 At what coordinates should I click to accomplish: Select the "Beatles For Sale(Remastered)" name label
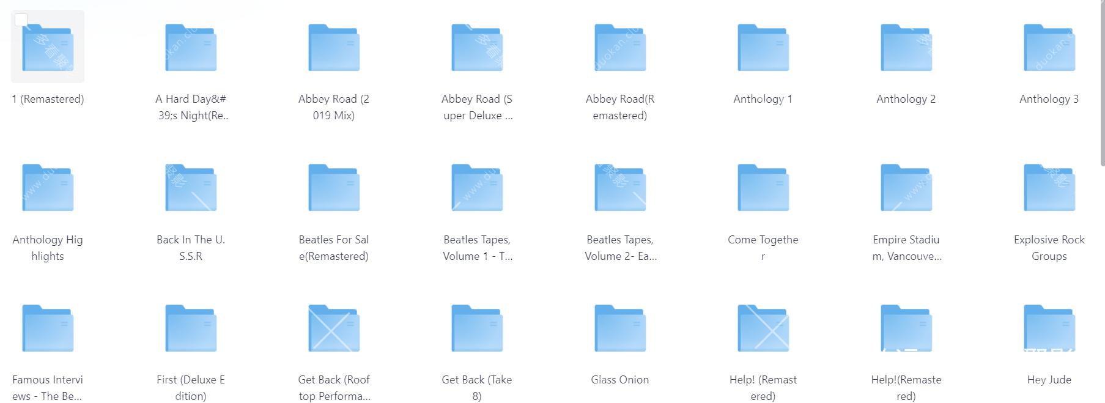[334, 248]
